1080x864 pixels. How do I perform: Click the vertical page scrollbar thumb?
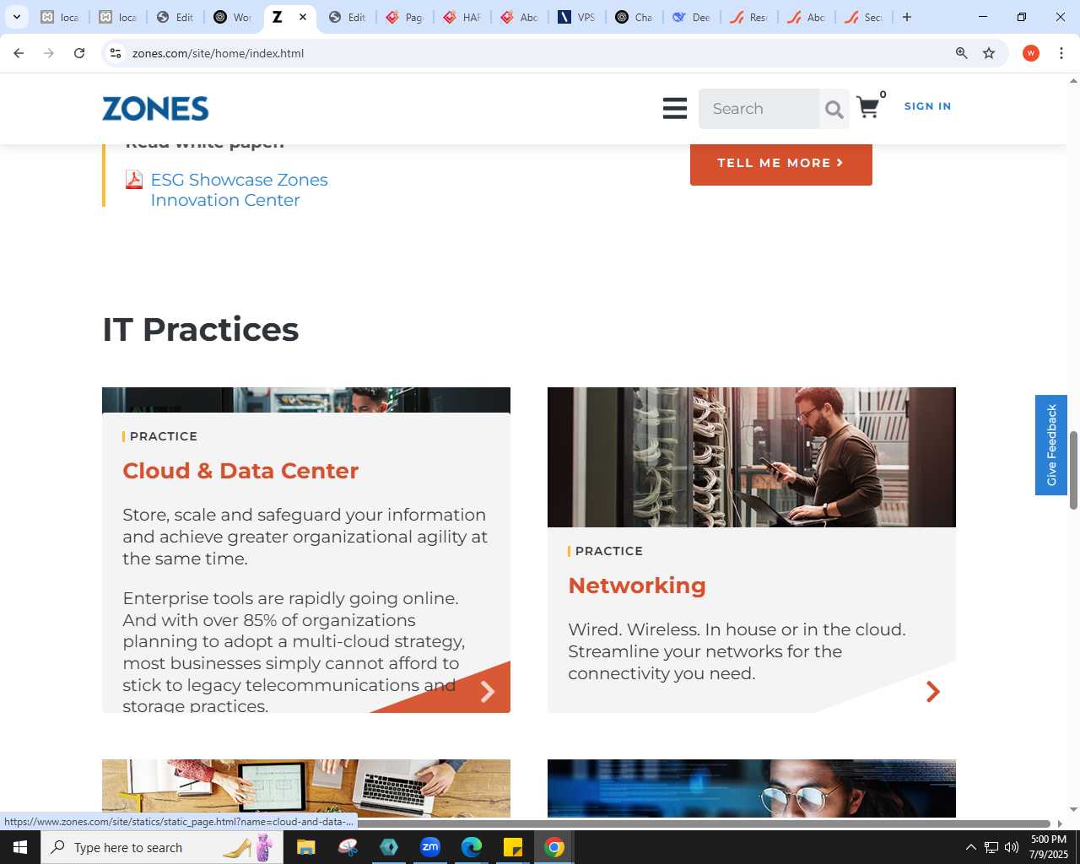tap(1073, 470)
